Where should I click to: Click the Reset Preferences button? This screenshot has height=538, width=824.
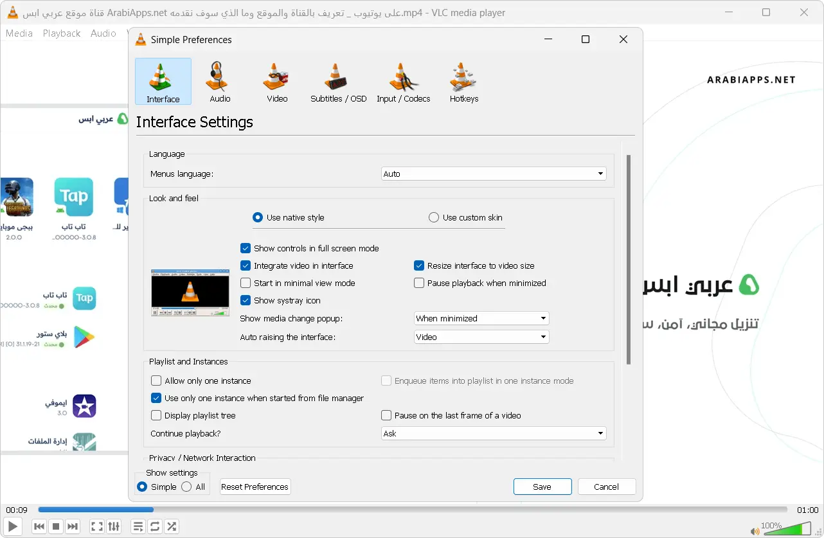255,487
